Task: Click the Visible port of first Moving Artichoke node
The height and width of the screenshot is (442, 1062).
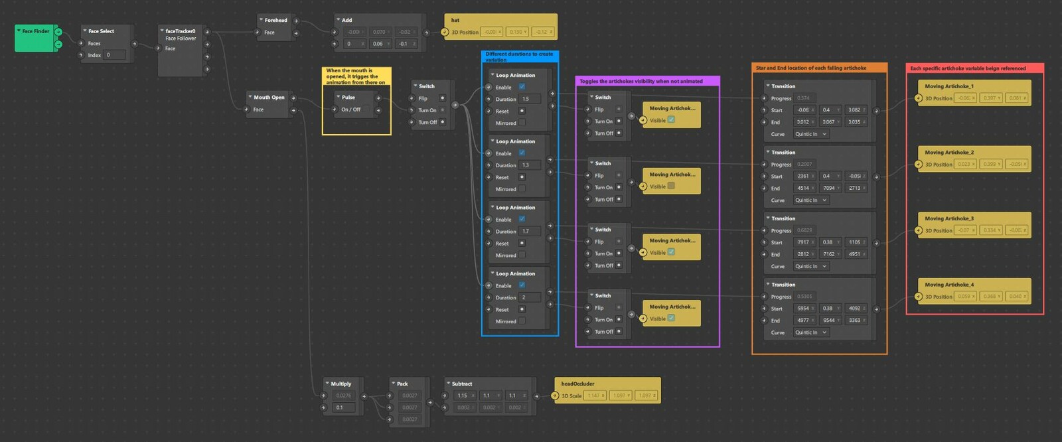Action: tap(643, 120)
